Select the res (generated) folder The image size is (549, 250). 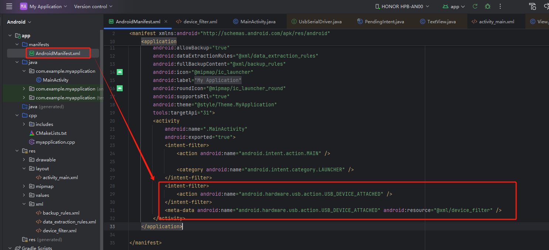coord(42,239)
